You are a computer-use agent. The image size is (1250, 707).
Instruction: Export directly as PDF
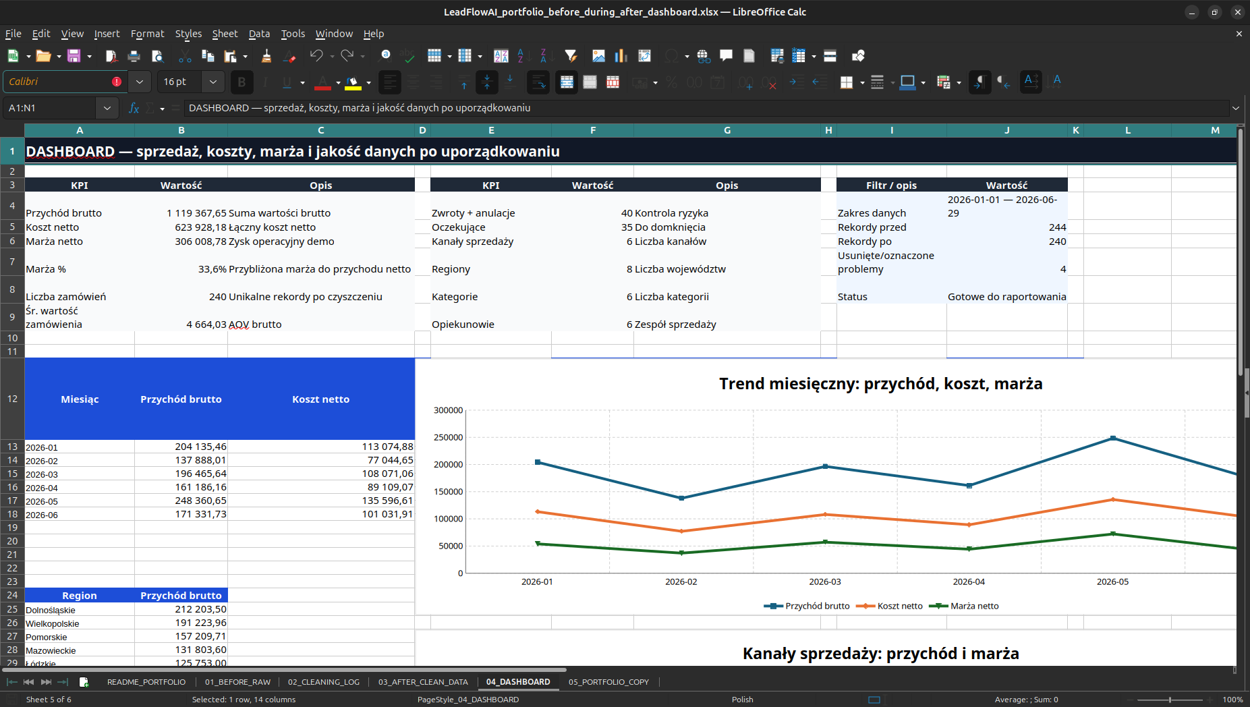pos(111,56)
